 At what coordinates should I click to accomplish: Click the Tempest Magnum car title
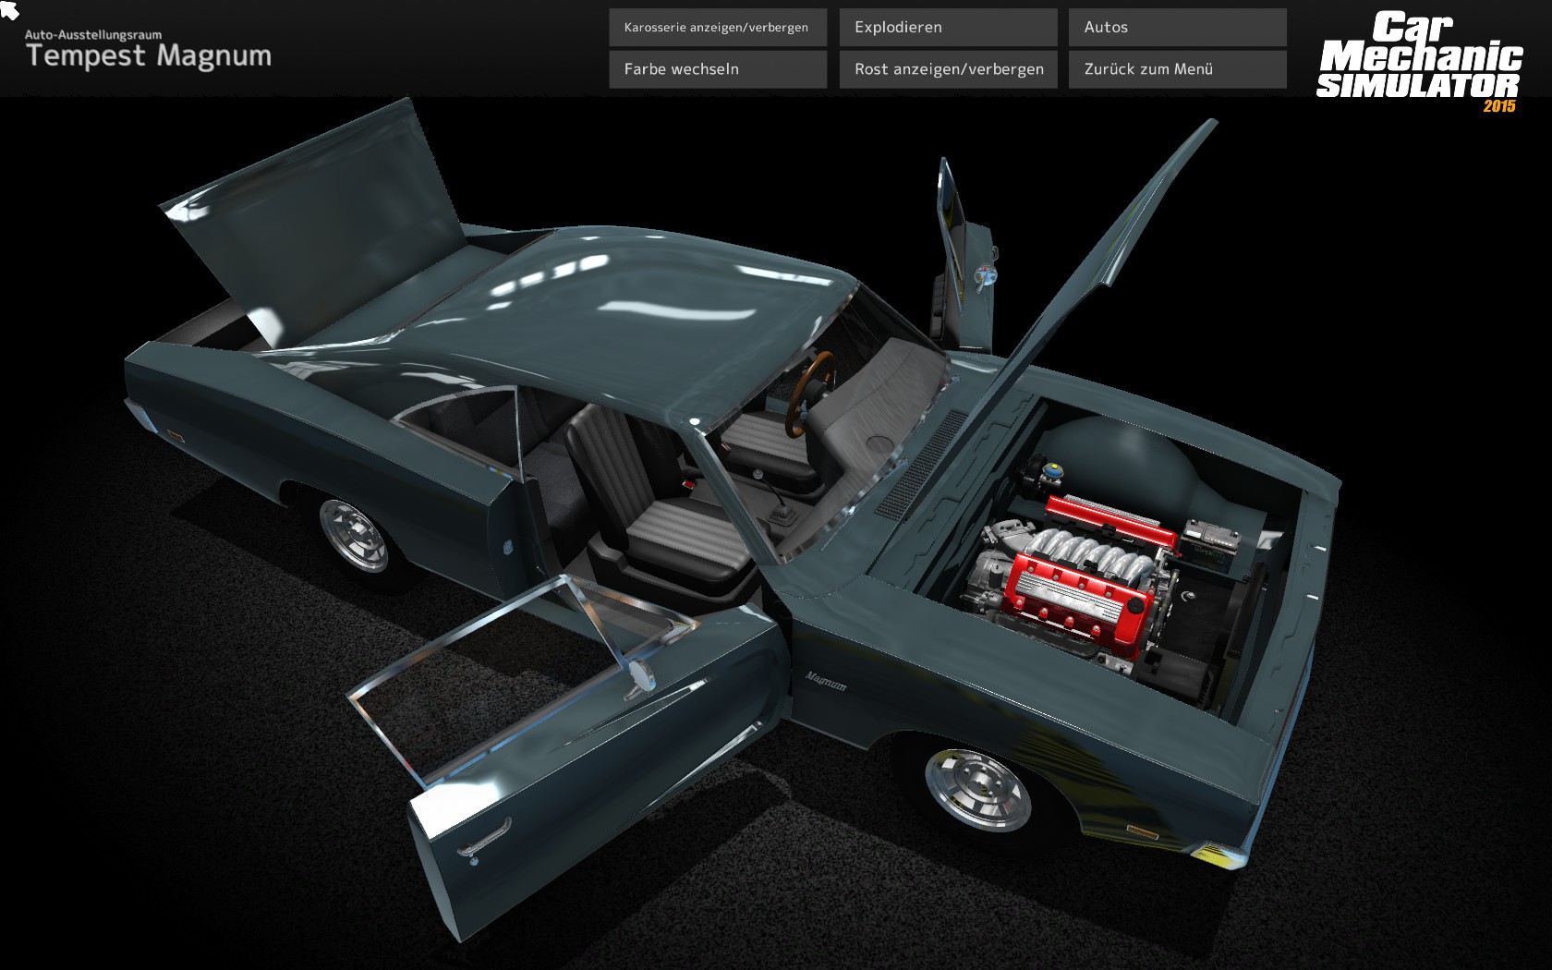click(149, 56)
